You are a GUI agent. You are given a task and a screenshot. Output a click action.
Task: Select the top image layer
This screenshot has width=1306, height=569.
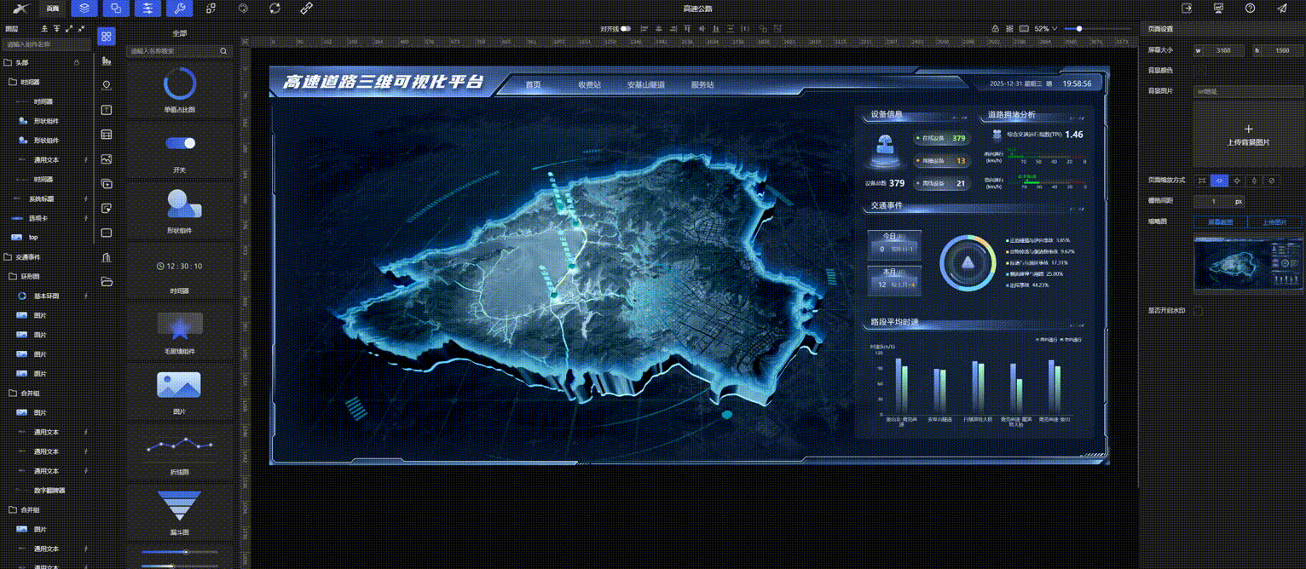[33, 237]
